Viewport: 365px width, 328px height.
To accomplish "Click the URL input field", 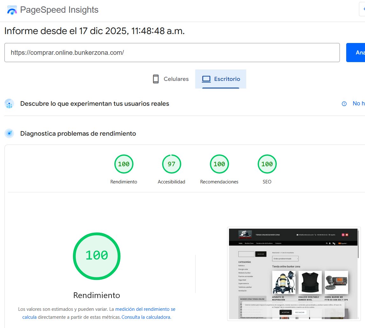I will (172, 53).
